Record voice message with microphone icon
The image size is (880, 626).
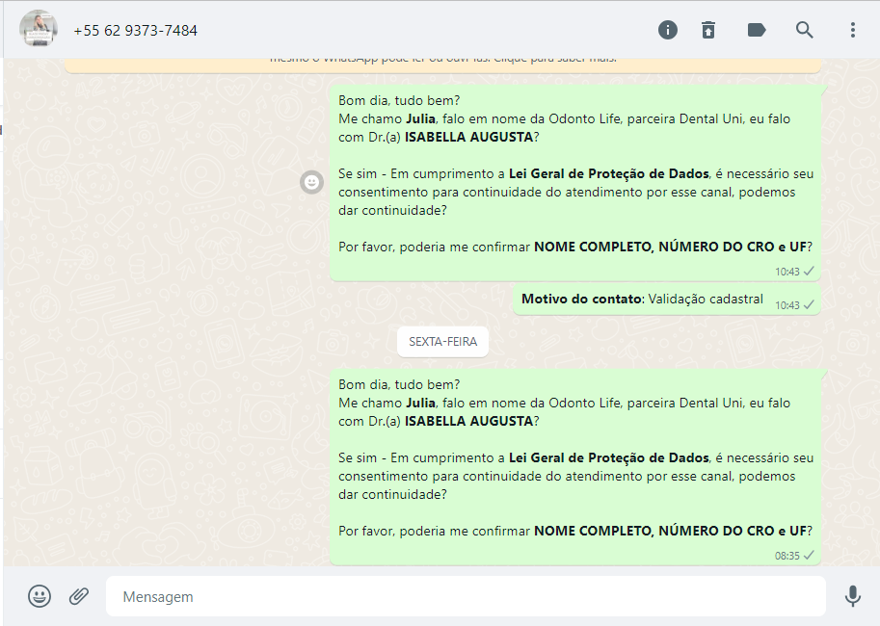click(x=852, y=596)
